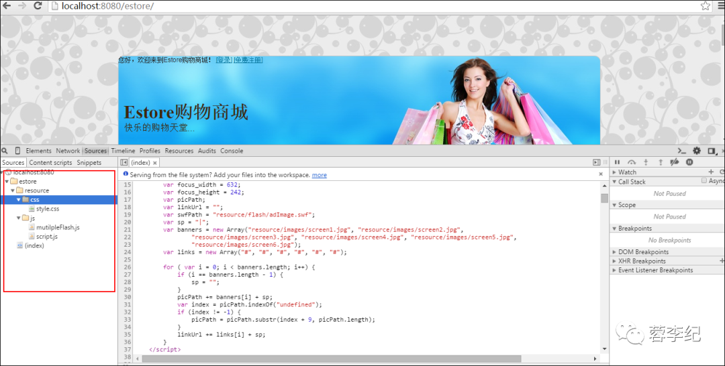725x366 pixels.
Task: Expand the Watch section
Action: pyautogui.click(x=614, y=172)
